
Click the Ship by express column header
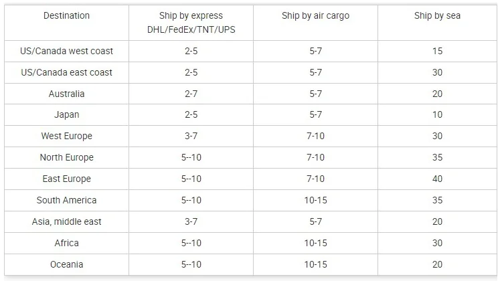[191, 23]
